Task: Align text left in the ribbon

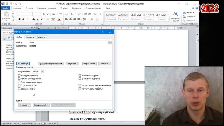Action: [66, 19]
